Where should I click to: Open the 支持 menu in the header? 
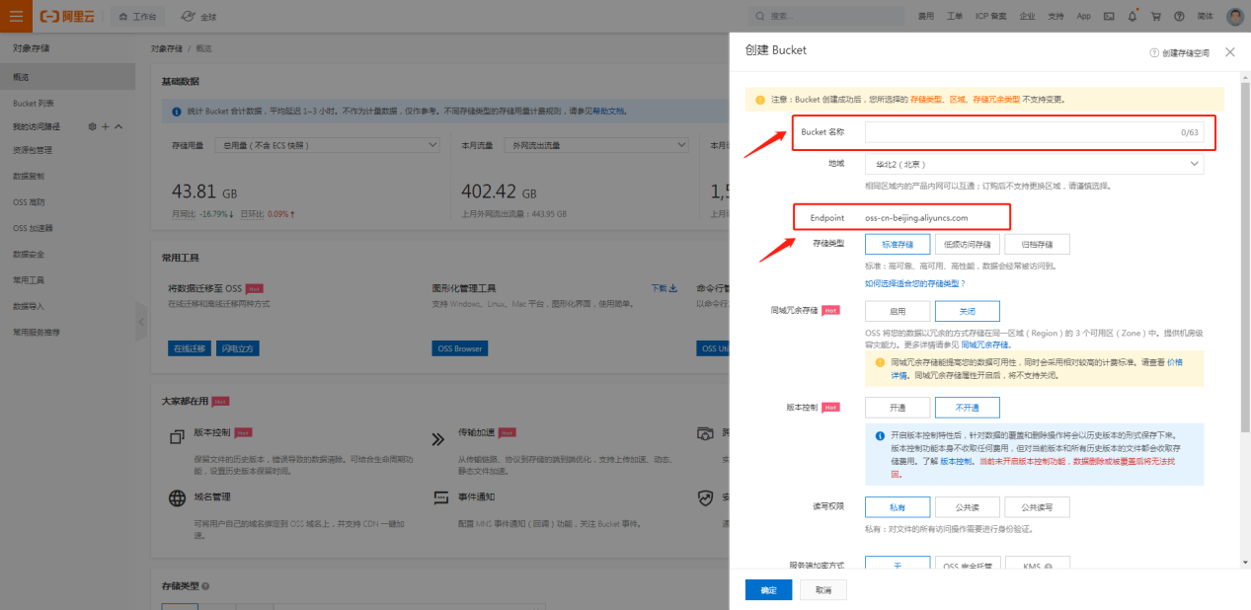(x=1056, y=17)
